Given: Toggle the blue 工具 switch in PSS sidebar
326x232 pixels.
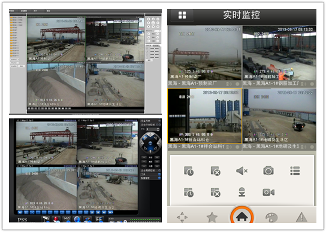Looking at the screenshot, I should pos(159,175).
